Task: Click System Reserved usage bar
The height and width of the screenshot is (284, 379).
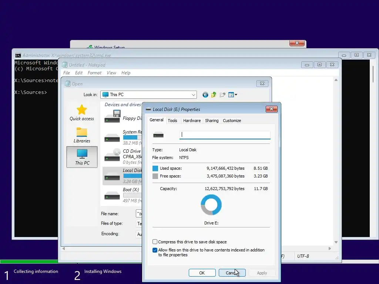Action: tap(133, 137)
